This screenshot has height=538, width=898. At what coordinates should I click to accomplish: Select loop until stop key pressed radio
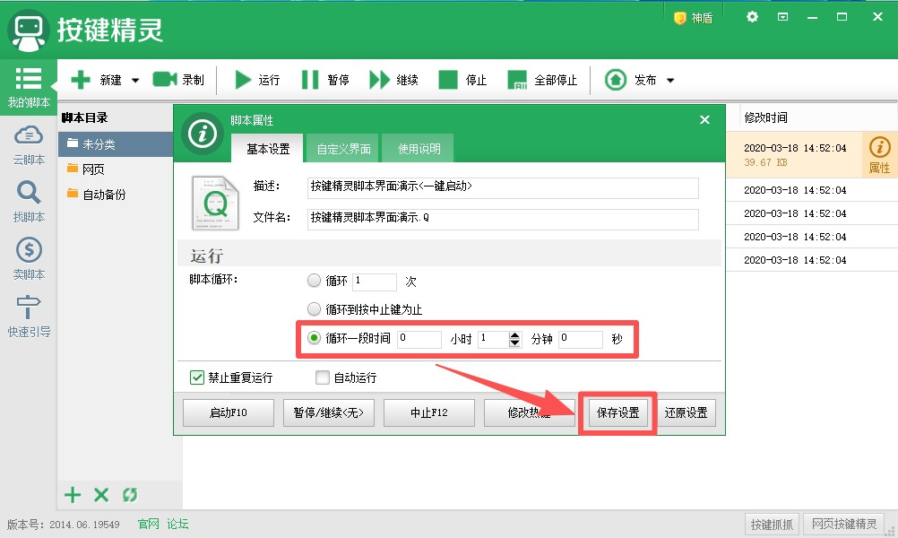pyautogui.click(x=314, y=309)
